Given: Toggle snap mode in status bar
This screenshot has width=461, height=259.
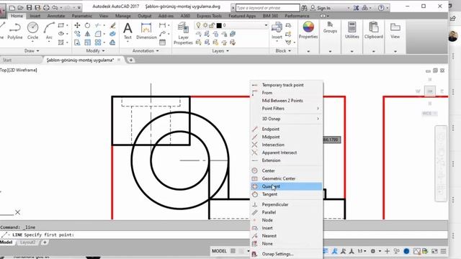Looking at the screenshot, I should point(241,251).
